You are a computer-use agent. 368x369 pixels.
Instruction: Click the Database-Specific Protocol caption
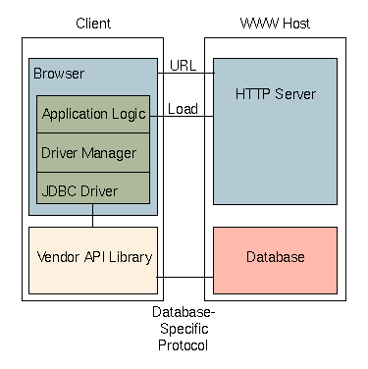click(184, 329)
